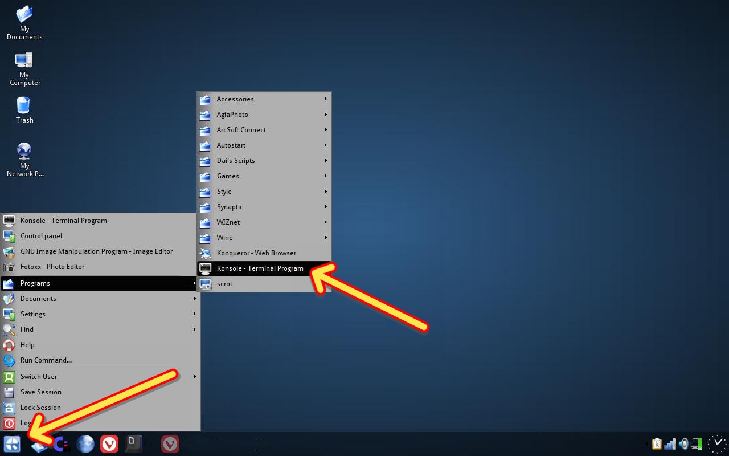This screenshot has width=729, height=456.
Task: Launch Fotoxx - Photo Editor
Action: [100, 267]
